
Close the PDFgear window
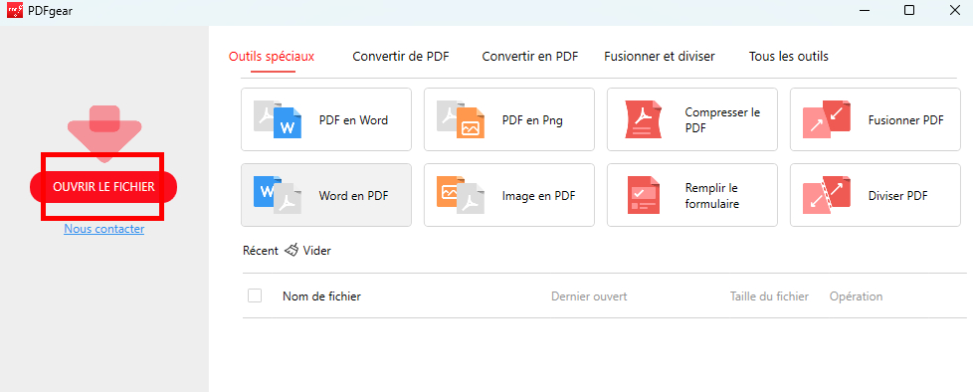[x=956, y=10]
